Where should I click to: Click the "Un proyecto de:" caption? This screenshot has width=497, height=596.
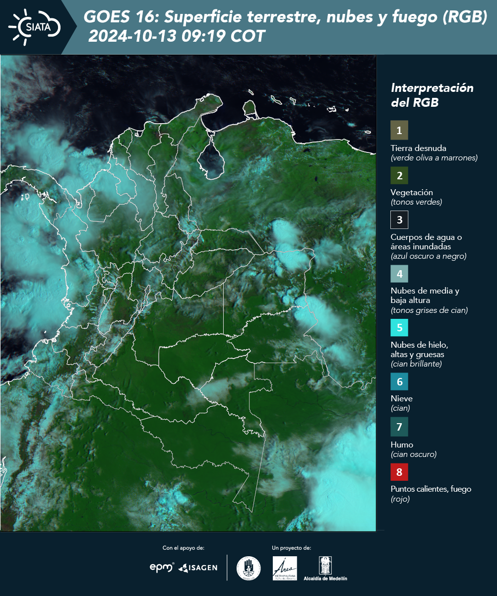292,548
